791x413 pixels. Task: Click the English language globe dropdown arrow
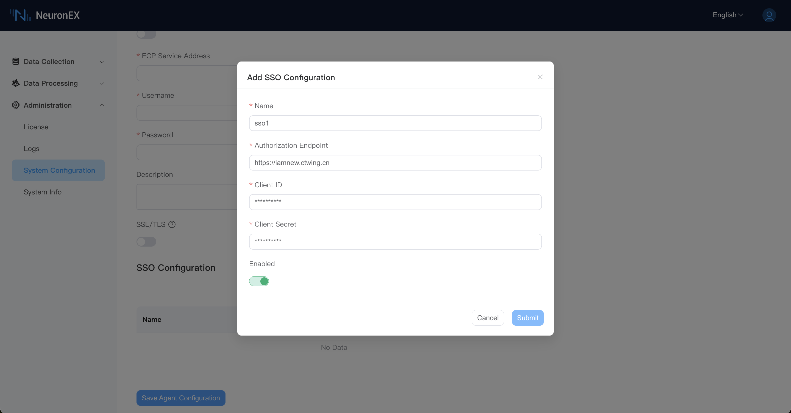(741, 15)
